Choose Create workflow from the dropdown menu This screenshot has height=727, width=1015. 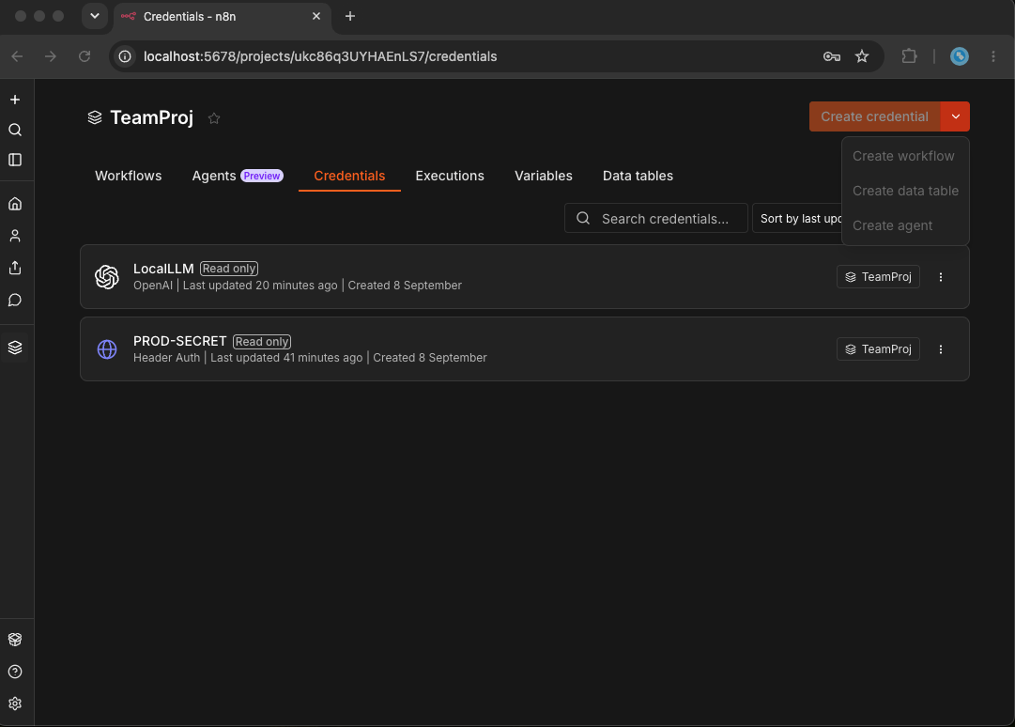click(903, 156)
